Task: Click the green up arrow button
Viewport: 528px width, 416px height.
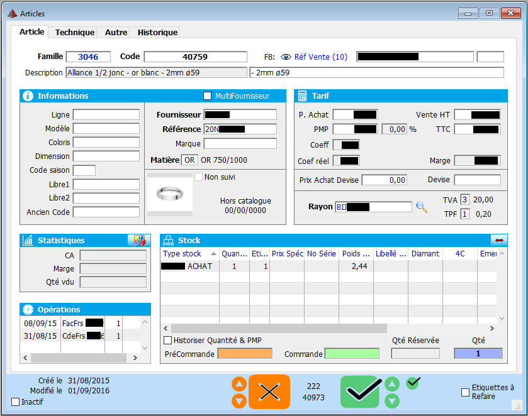Action: point(392,384)
